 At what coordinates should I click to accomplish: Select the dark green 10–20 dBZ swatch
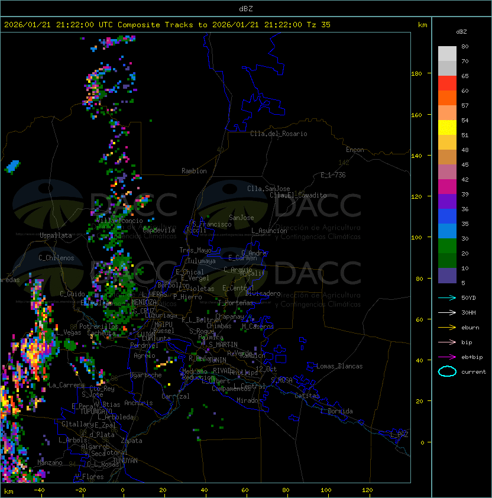447,260
